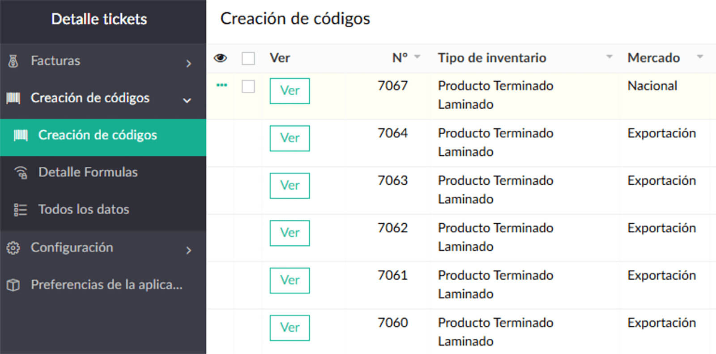Select Todos los datos menu item
The image size is (716, 354).
coord(84,209)
